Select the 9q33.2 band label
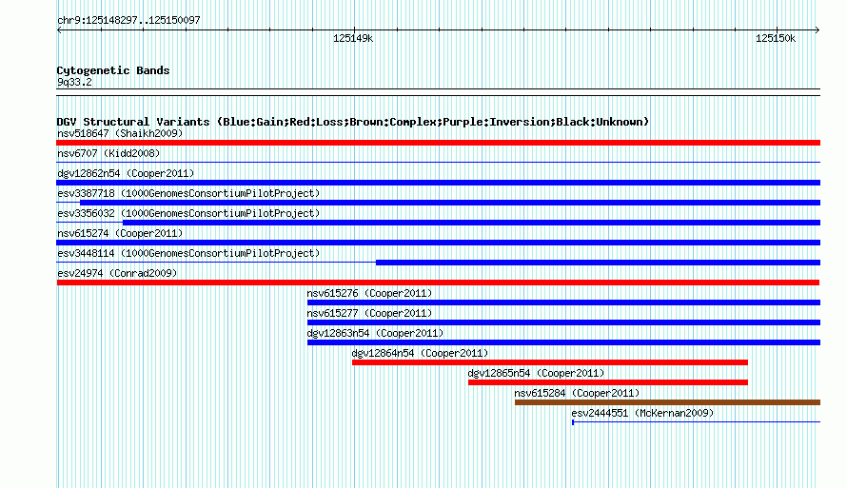Screen dimensions: 847x488 74,82
